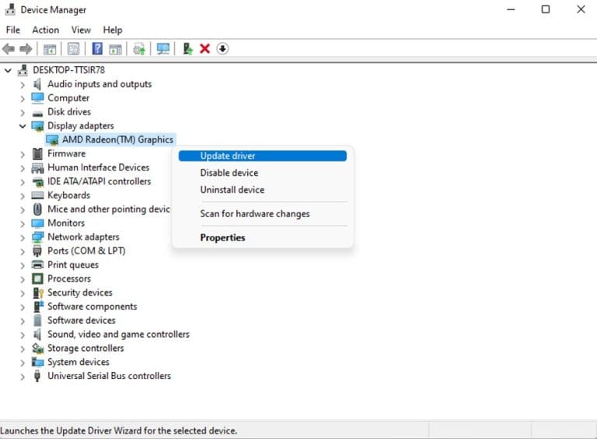Click the Scan for hardware changes monitor icon
Screen dimensions: 597x439
[x=162, y=49]
